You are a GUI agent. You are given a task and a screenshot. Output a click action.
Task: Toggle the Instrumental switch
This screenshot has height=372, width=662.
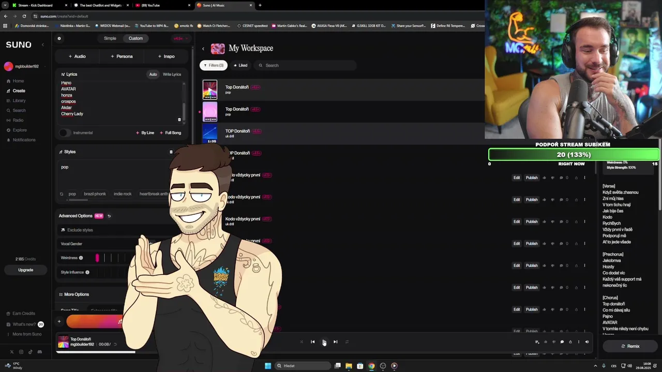click(64, 133)
